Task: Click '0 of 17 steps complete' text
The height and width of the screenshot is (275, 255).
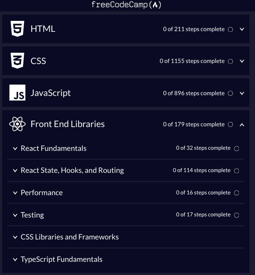Action: [x=203, y=215]
